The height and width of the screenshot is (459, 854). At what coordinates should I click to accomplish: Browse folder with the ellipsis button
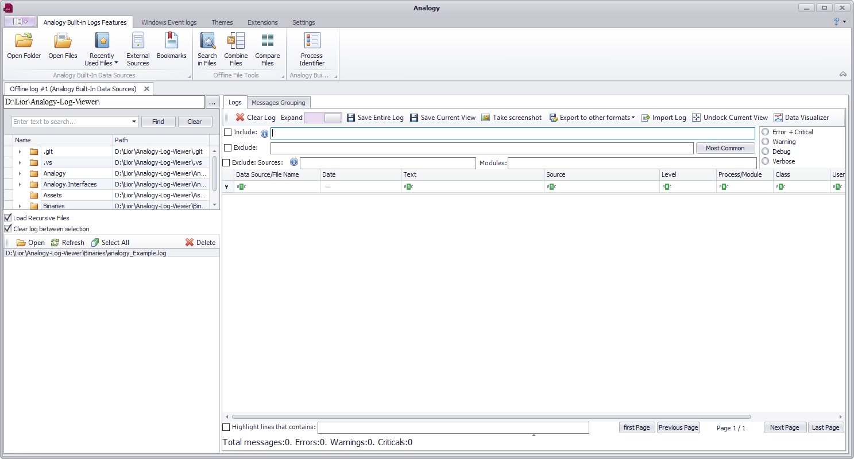(212, 102)
